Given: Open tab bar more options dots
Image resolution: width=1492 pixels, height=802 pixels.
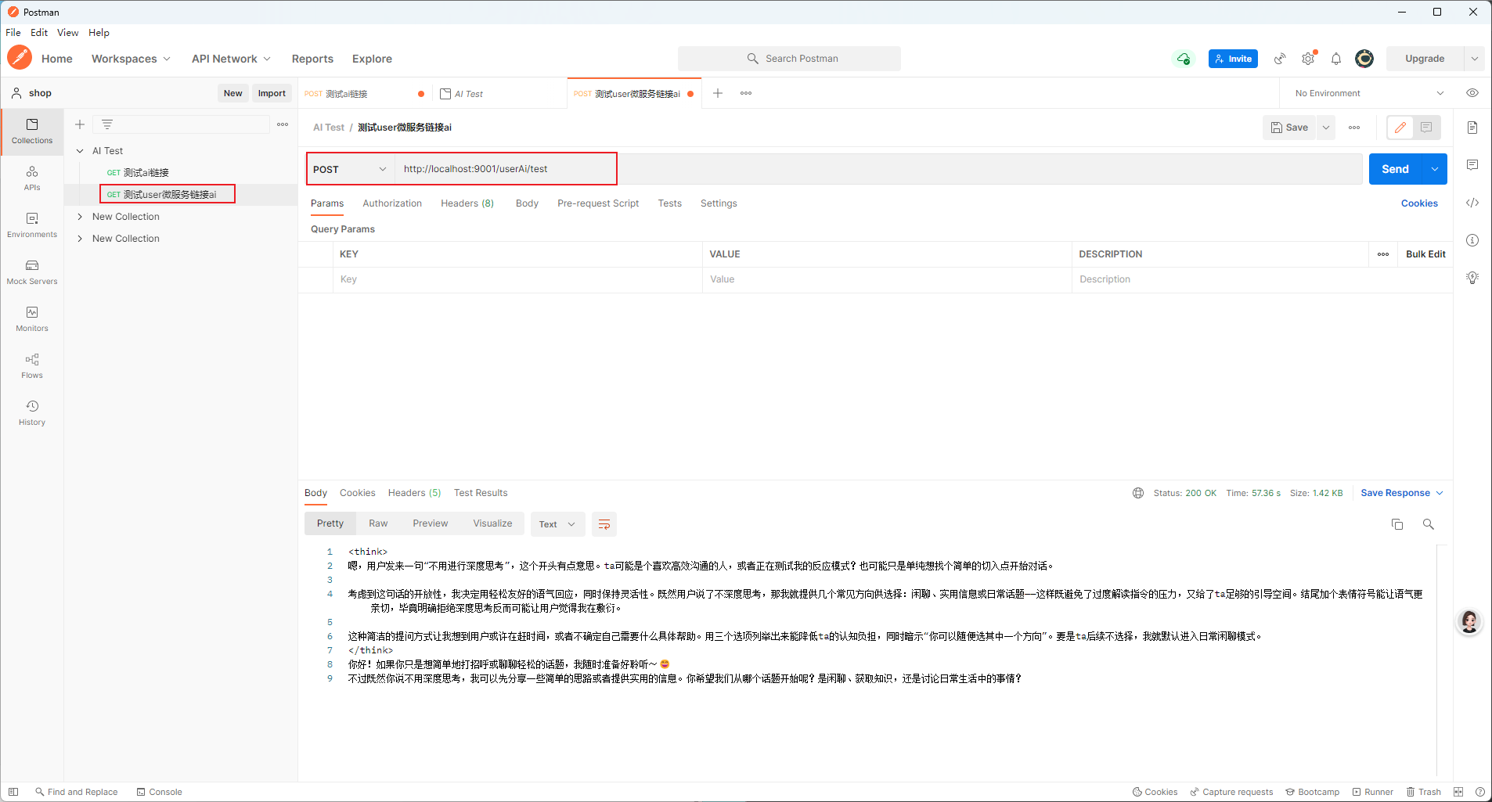Looking at the screenshot, I should [x=746, y=93].
